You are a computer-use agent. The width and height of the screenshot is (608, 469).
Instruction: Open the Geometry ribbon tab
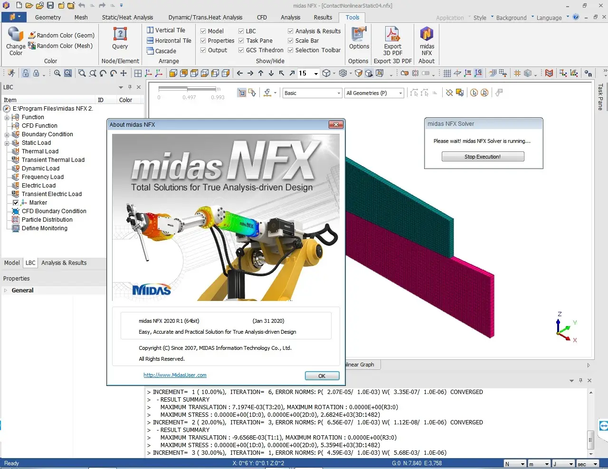pos(48,17)
